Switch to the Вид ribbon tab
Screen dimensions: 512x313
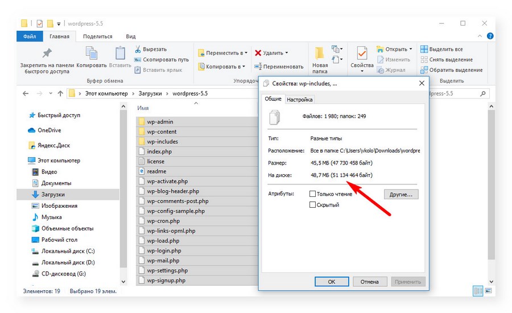[x=131, y=36]
